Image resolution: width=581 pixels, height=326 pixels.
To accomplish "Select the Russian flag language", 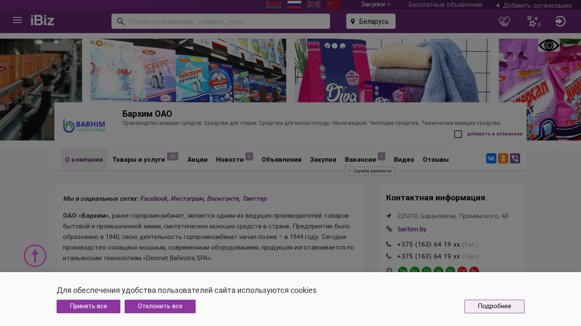I will (x=294, y=4).
